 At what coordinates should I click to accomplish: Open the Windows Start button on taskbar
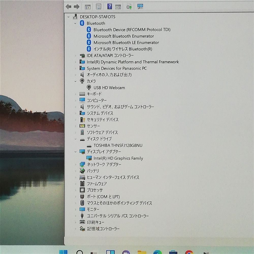(x=63, y=252)
